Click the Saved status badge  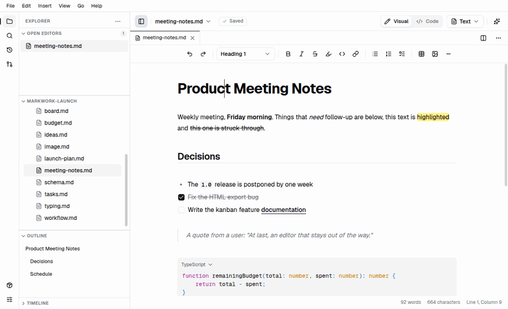(233, 21)
